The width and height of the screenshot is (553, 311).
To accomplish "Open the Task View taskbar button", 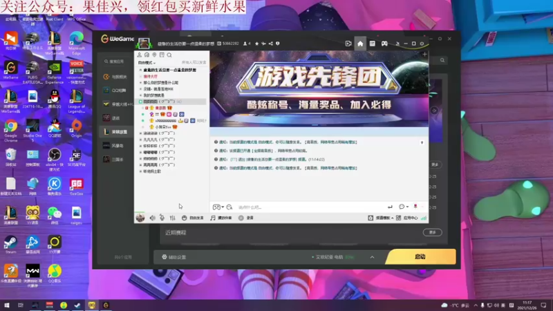I will click(x=21, y=305).
